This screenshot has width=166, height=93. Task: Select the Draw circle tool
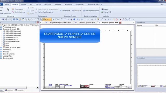(59, 19)
